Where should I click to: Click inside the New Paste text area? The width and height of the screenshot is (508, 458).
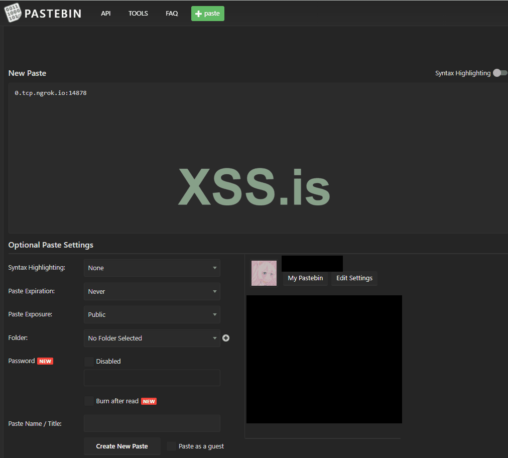[x=258, y=158]
